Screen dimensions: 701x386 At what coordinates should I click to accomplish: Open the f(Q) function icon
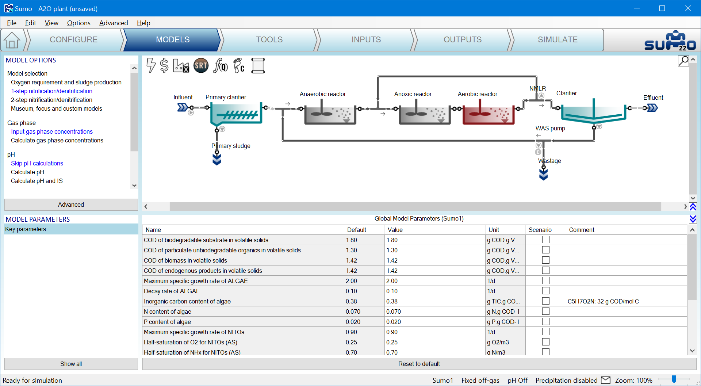tap(221, 66)
